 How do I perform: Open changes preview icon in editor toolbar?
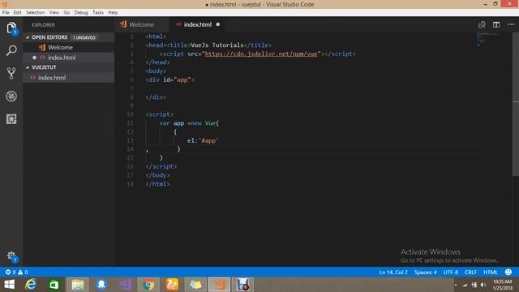(482, 24)
